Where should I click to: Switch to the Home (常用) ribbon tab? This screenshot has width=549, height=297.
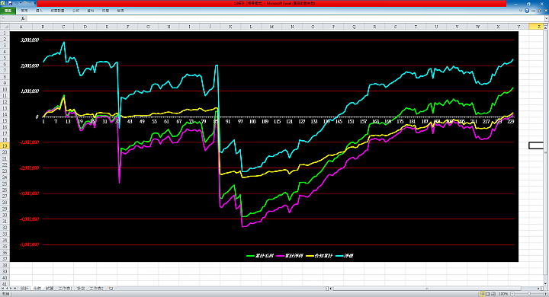pyautogui.click(x=24, y=11)
